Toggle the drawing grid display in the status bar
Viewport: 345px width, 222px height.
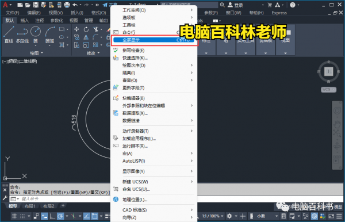point(14,216)
